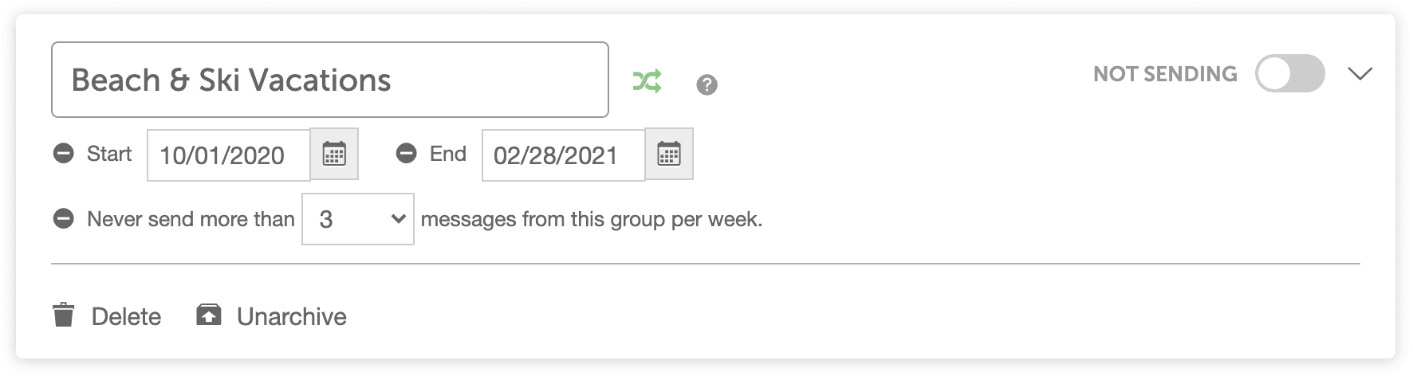This screenshot has width=1413, height=376.
Task: Remove the weekly message limit rule
Action: (64, 218)
